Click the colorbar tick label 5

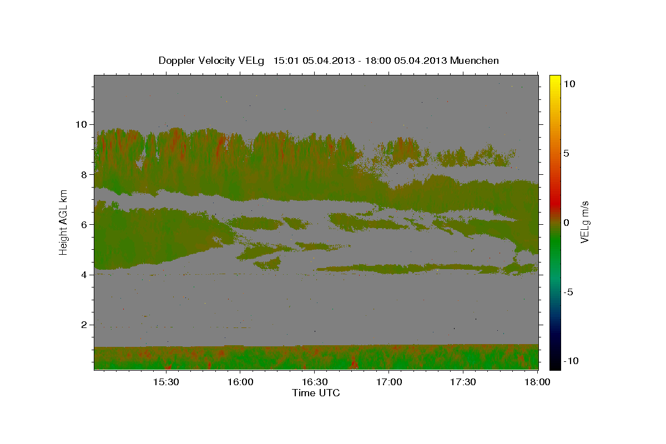coord(567,153)
